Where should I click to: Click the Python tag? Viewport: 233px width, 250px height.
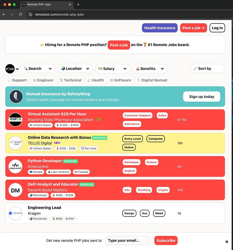(x=152, y=162)
